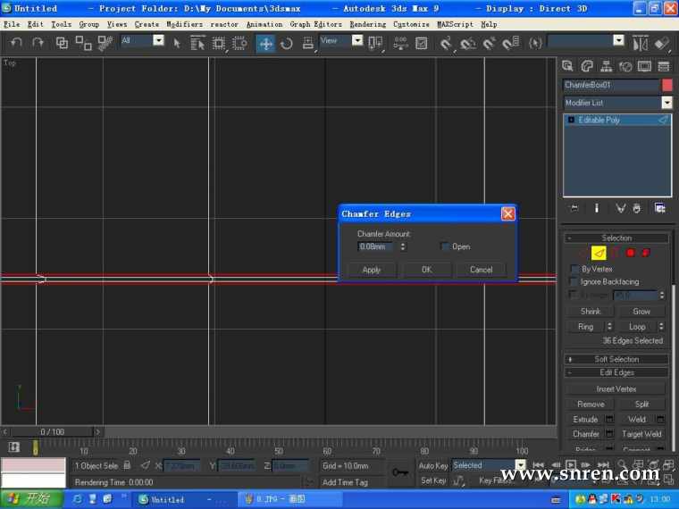Click the Mirror tool icon
Image resolution: width=679 pixels, height=509 pixels.
point(641,44)
